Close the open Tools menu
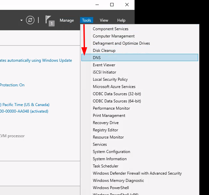This screenshot has height=195, width=209. 87,20
